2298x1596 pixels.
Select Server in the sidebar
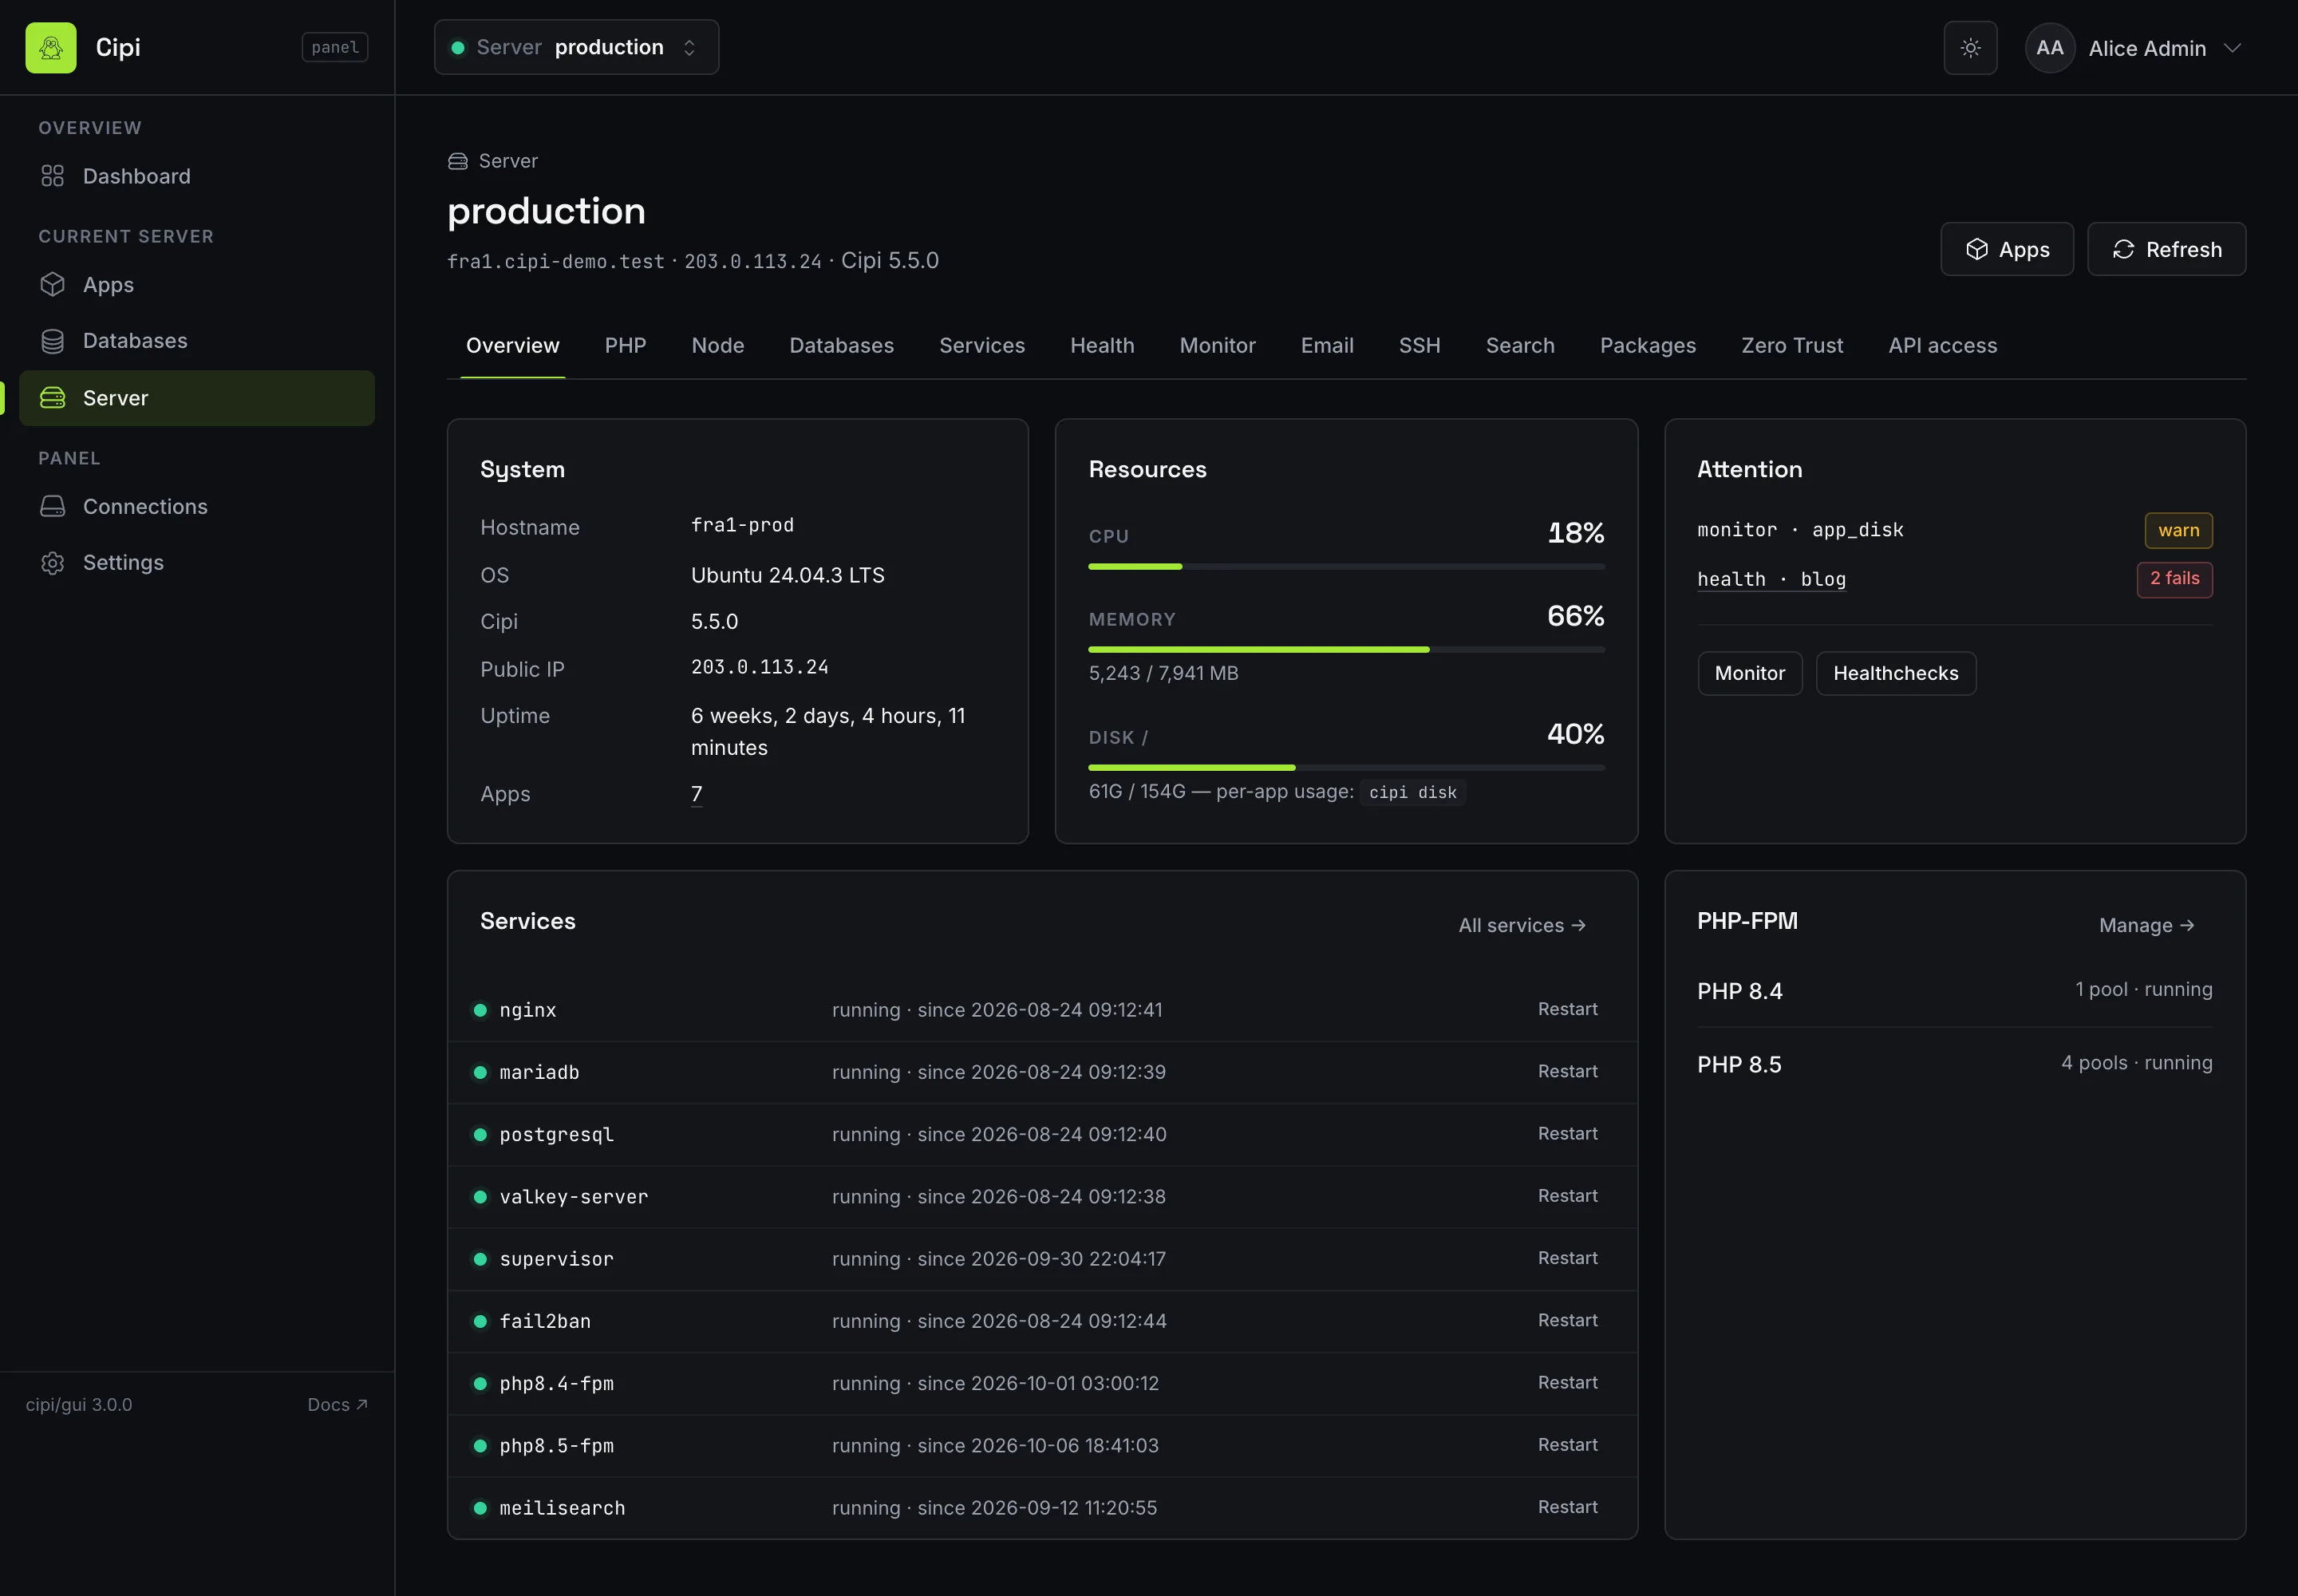click(197, 398)
